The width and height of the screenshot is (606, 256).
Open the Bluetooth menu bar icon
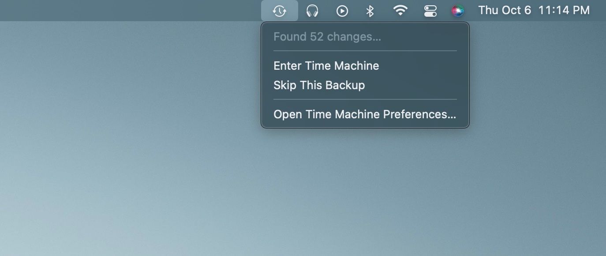click(370, 11)
